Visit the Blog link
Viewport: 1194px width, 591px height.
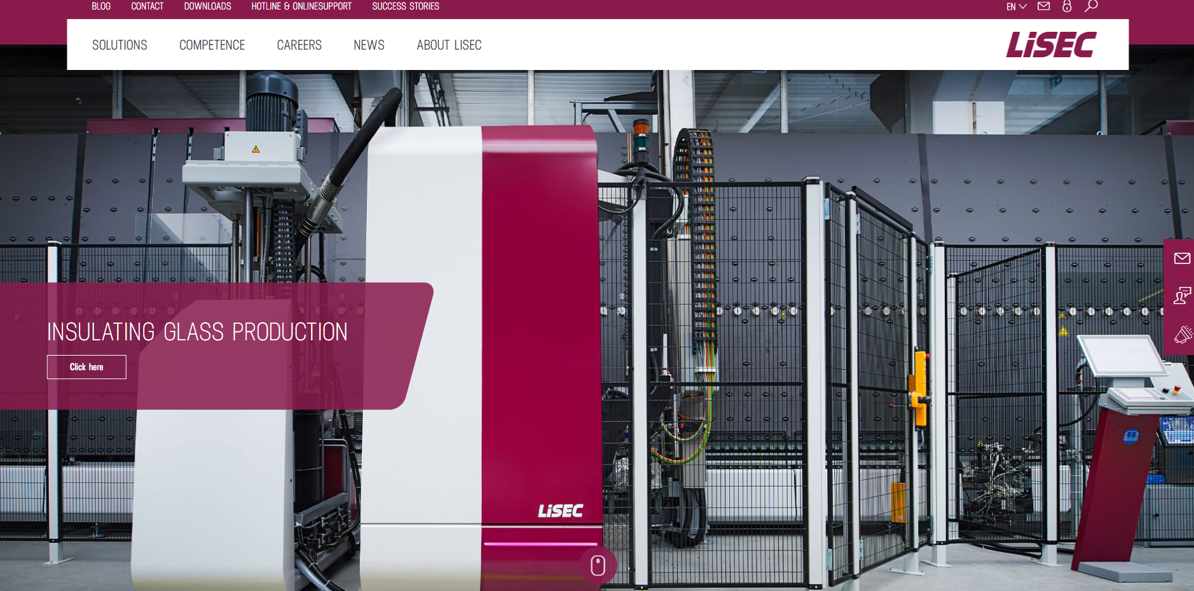point(101,6)
